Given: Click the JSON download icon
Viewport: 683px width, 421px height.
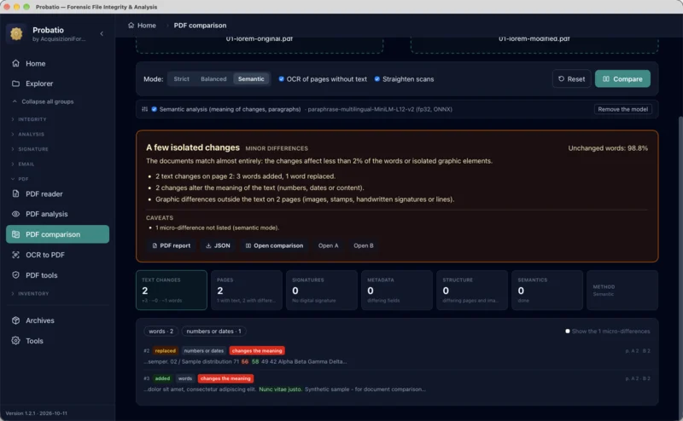Looking at the screenshot, I should (x=208, y=245).
